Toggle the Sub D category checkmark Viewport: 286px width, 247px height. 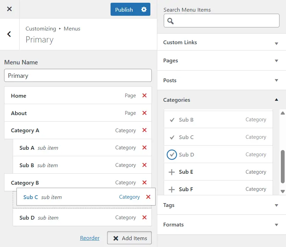pos(172,155)
